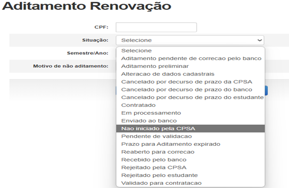Click the CPF input field
Viewport: 289px width, 188px height.
pos(156,27)
